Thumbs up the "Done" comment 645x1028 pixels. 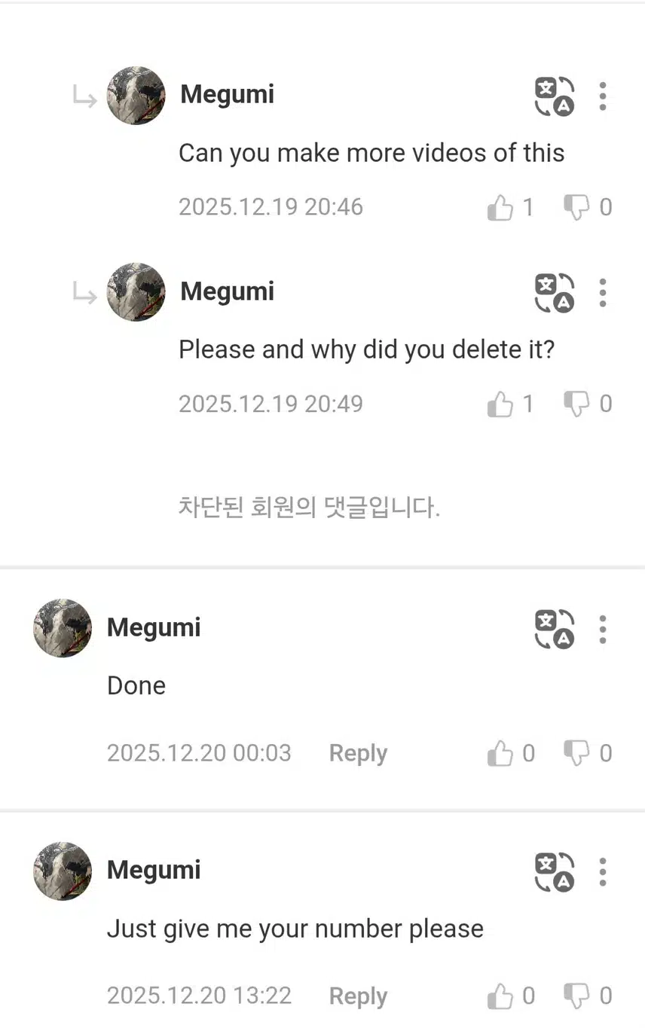(500, 753)
